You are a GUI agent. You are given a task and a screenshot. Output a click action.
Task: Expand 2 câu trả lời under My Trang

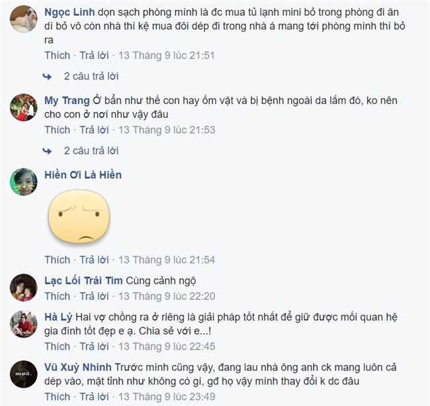click(91, 150)
